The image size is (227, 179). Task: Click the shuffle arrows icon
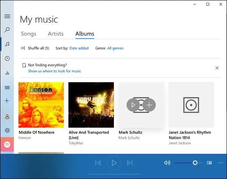[23, 48]
